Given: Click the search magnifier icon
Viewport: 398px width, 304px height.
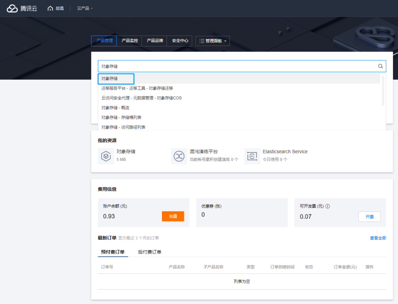Looking at the screenshot, I should (380, 66).
